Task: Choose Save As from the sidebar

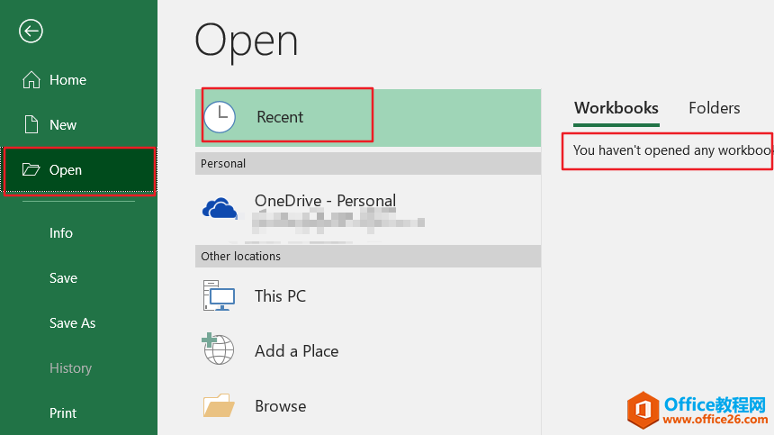Action: click(72, 323)
